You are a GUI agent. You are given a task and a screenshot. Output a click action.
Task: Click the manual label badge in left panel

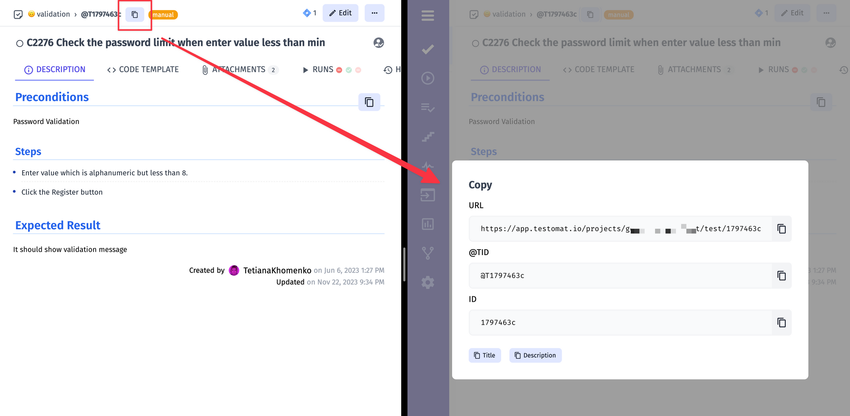pyautogui.click(x=163, y=15)
